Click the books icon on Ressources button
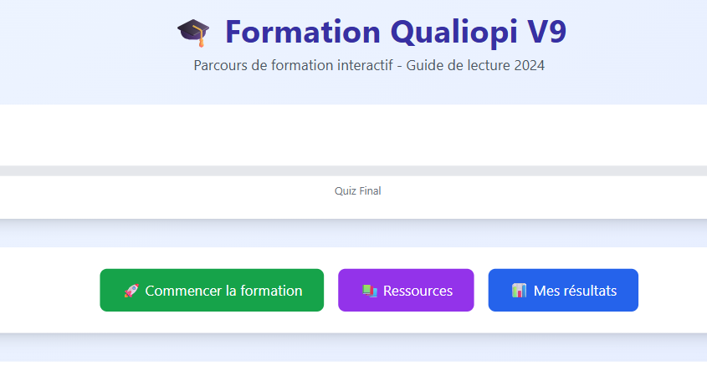The width and height of the screenshot is (707, 365). coord(370,291)
